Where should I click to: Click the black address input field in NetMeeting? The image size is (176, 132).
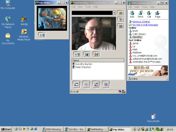92,13
